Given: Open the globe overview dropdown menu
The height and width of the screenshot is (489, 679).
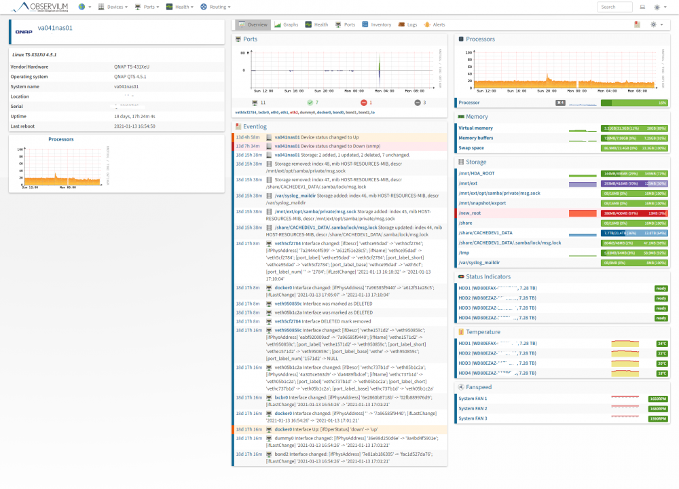Looking at the screenshot, I should pos(84,7).
